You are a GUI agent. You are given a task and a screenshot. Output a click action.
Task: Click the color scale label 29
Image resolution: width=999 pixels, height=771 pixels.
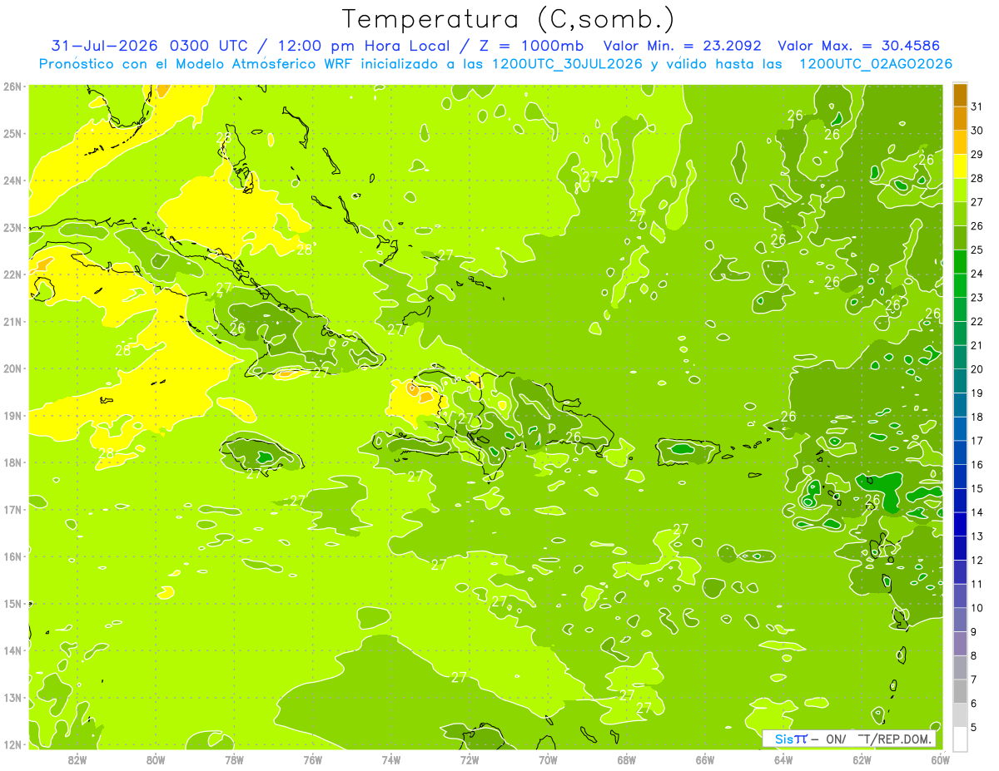pyautogui.click(x=977, y=155)
